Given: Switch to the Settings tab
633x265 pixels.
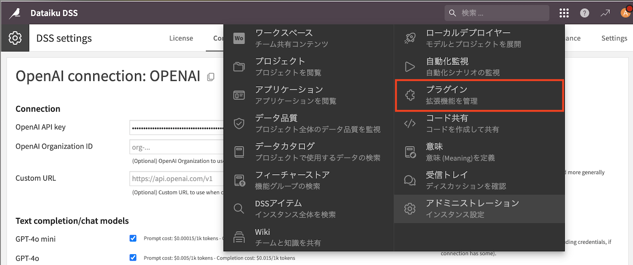Looking at the screenshot, I should [x=614, y=38].
